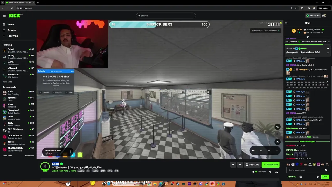Open Girltis World of Tanks channel

(x=18, y=118)
